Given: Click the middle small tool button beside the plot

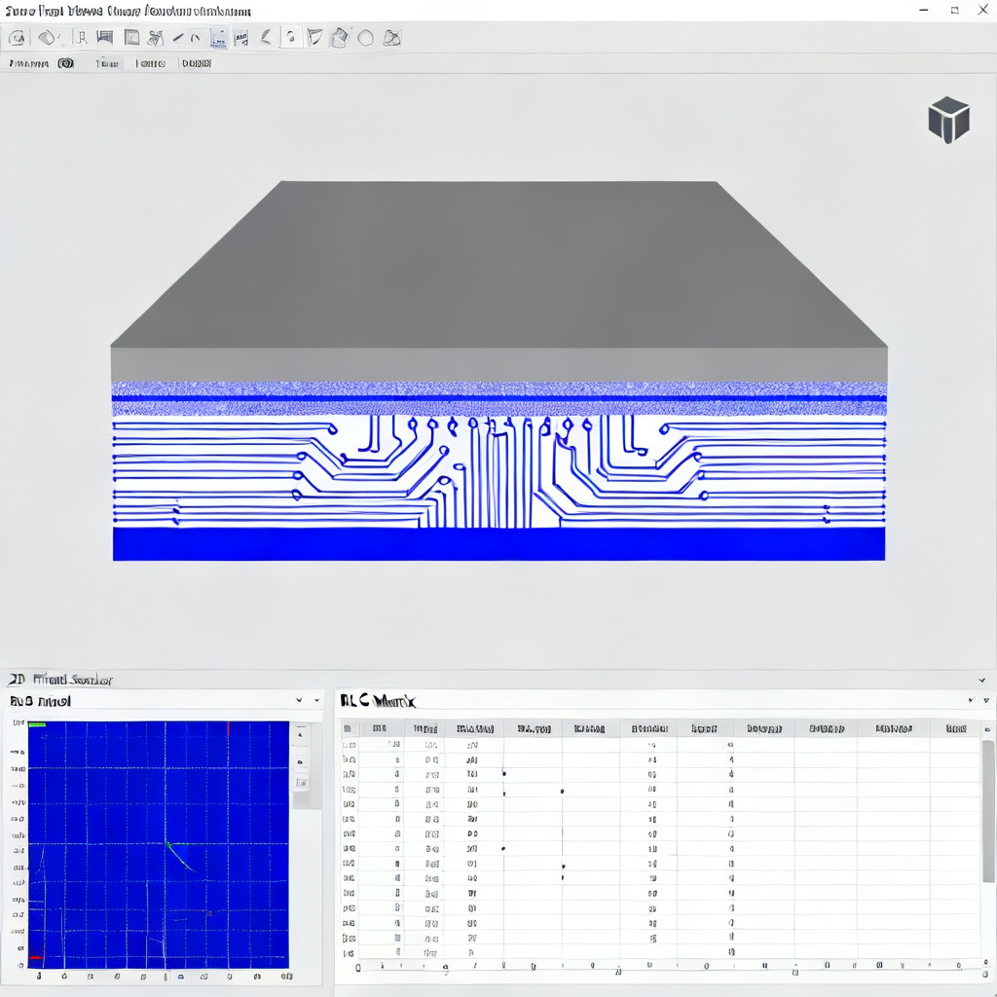Looking at the screenshot, I should (301, 761).
